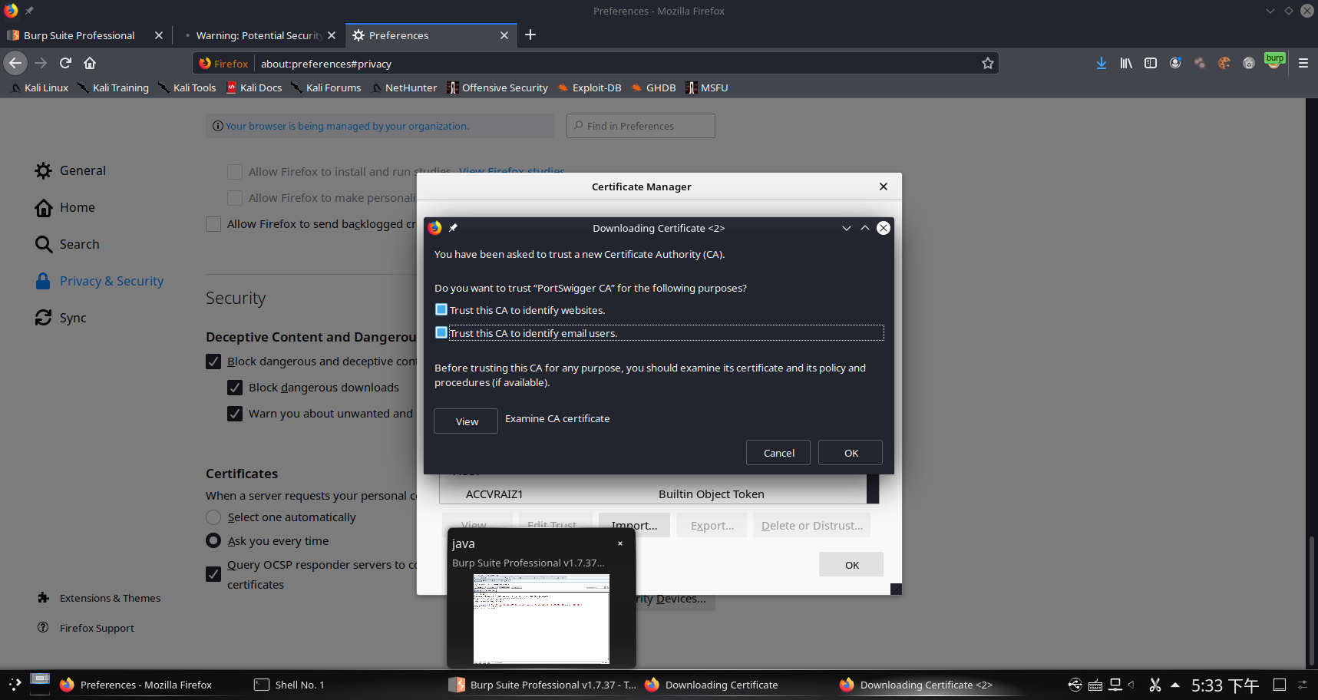Click the show desktop square icon

[1280, 685]
